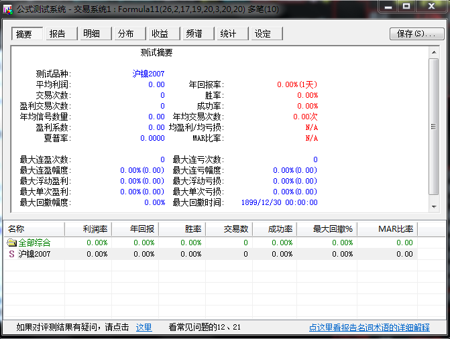Sort by the 名称 column header
450x339 pixels.
pyautogui.click(x=34, y=229)
